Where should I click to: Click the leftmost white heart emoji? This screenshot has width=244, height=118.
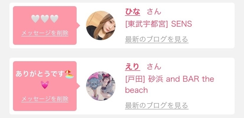tap(35, 19)
